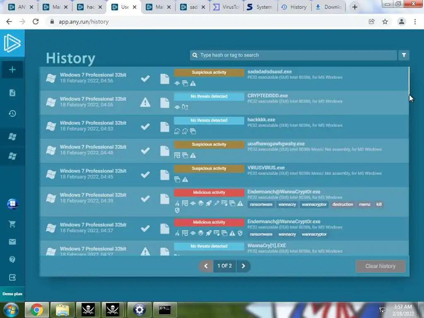Click the search field for hash or tag
This screenshot has height=318, width=424.
[294, 55]
